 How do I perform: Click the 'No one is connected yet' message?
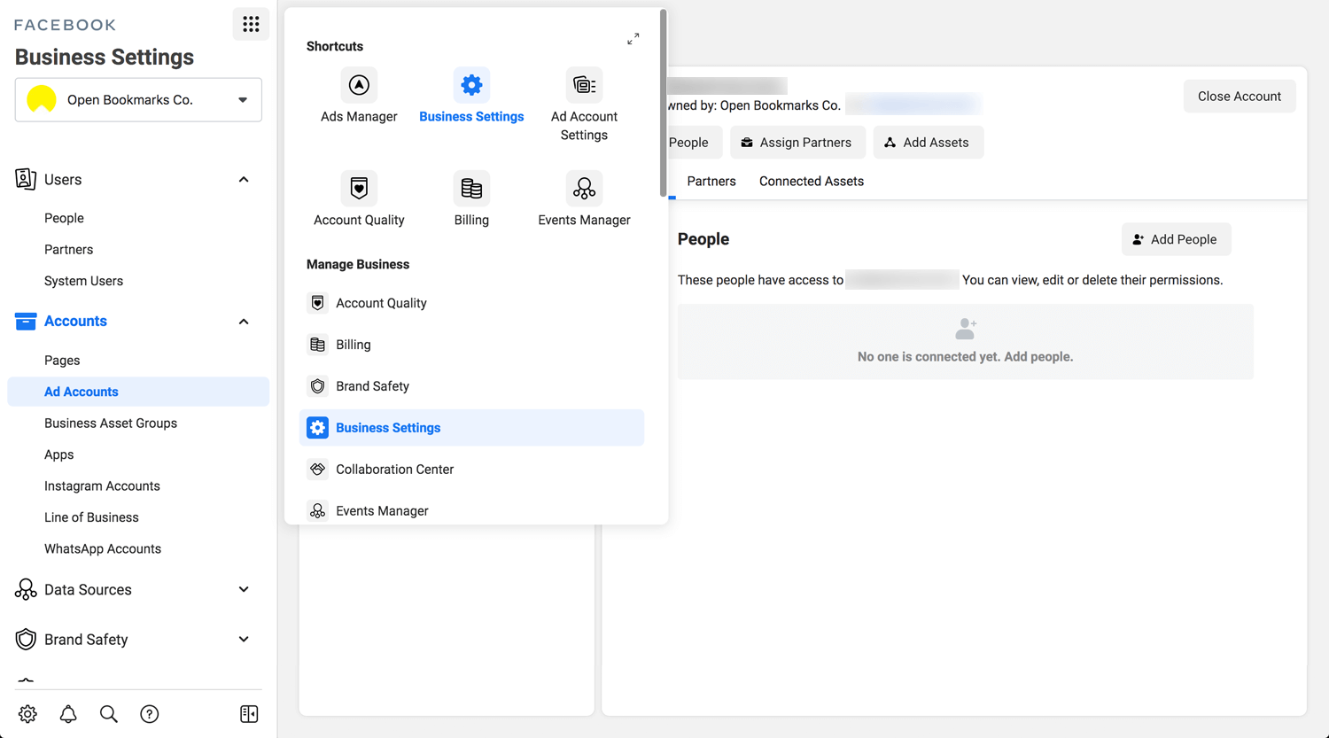coord(965,357)
